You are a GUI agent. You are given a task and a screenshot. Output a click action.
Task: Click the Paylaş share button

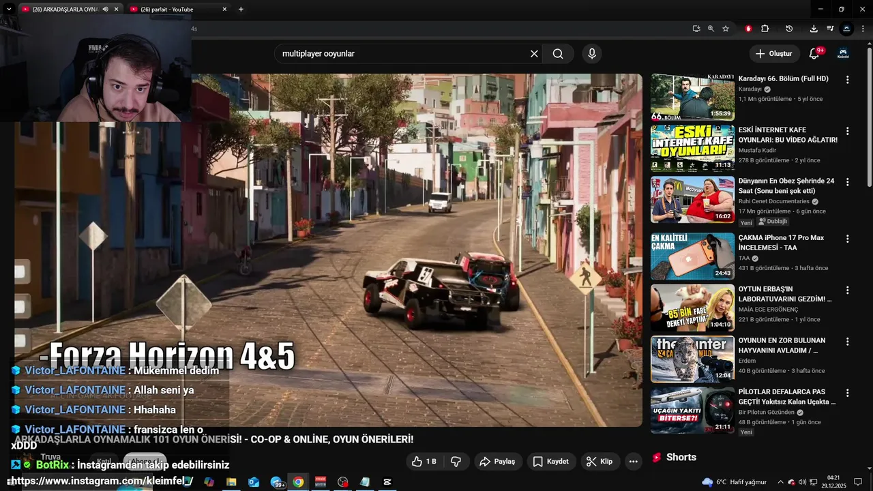coord(498,462)
